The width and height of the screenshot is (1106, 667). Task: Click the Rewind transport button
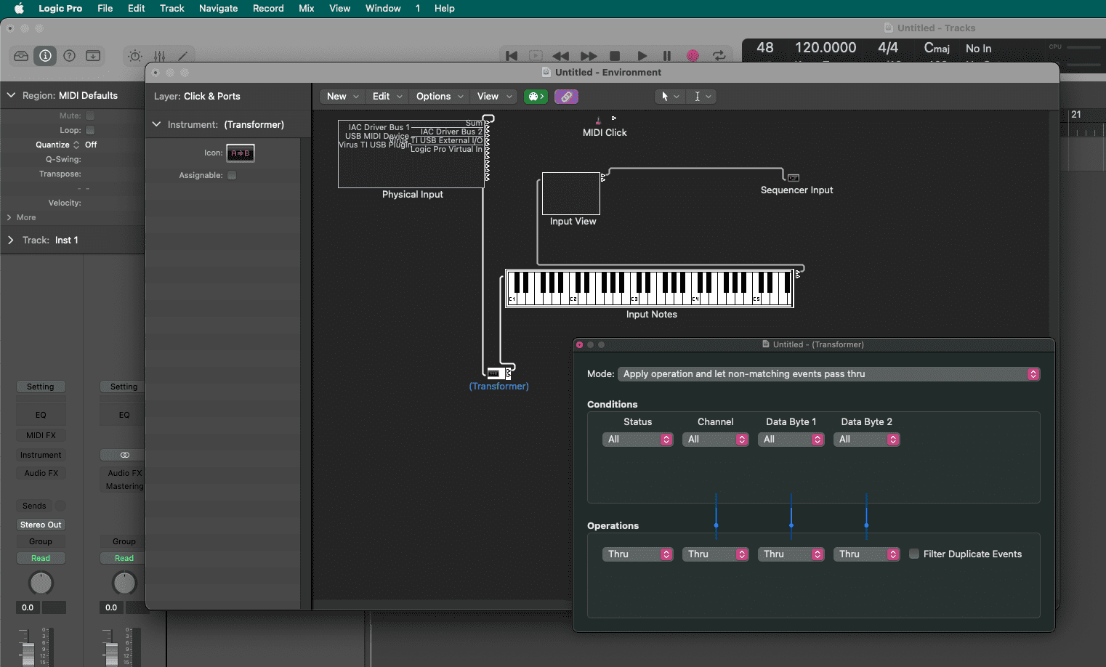560,56
